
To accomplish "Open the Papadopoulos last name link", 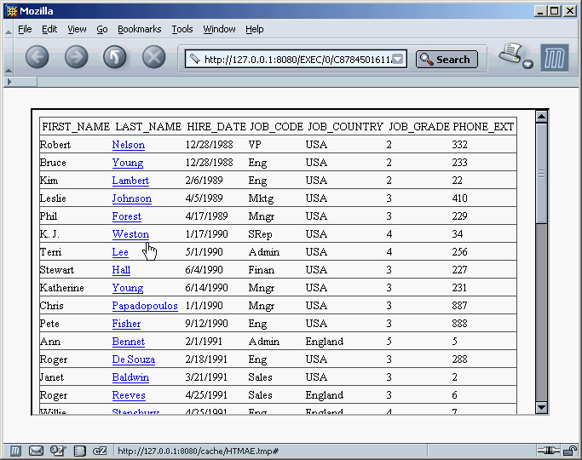I will [x=145, y=306].
